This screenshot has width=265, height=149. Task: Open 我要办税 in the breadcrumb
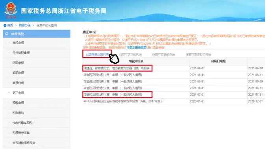(x=25, y=25)
